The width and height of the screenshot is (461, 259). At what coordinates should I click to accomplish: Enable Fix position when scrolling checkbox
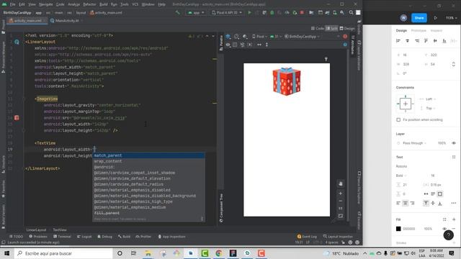[x=398, y=120]
